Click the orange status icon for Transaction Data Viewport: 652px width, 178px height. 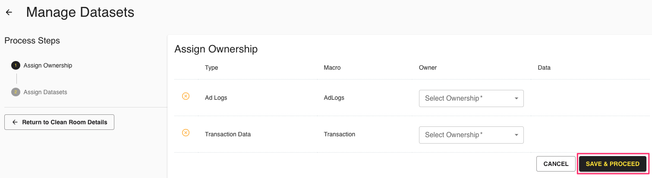click(186, 132)
